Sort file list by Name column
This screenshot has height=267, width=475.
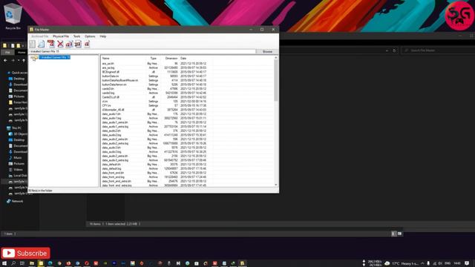105,58
